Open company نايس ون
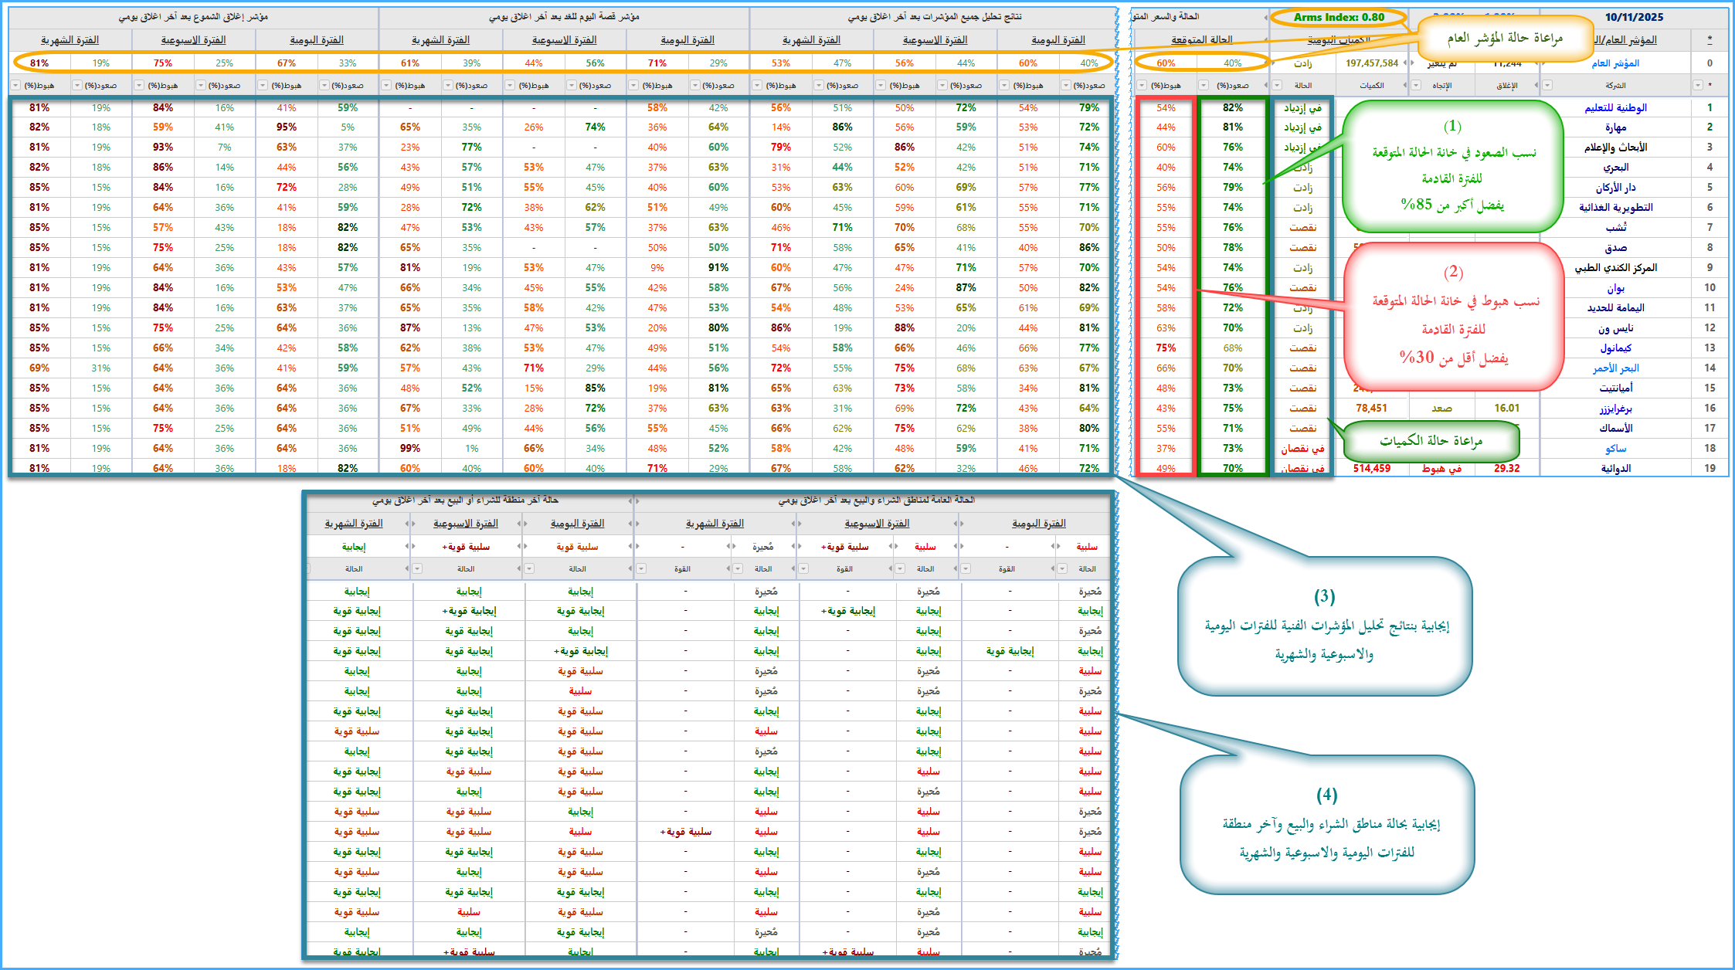The height and width of the screenshot is (970, 1735). [1615, 328]
